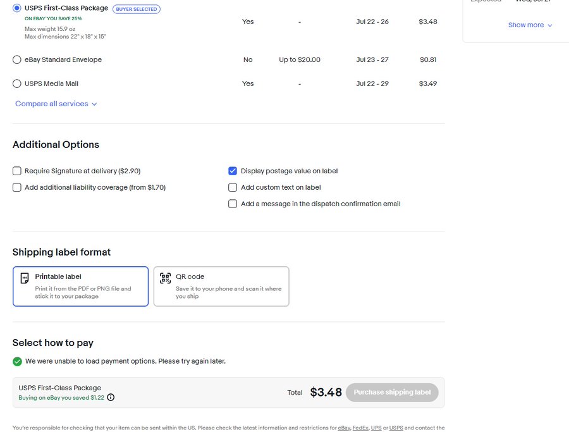Click Additional Options heading
This screenshot has width=569, height=432.
pyautogui.click(x=56, y=144)
